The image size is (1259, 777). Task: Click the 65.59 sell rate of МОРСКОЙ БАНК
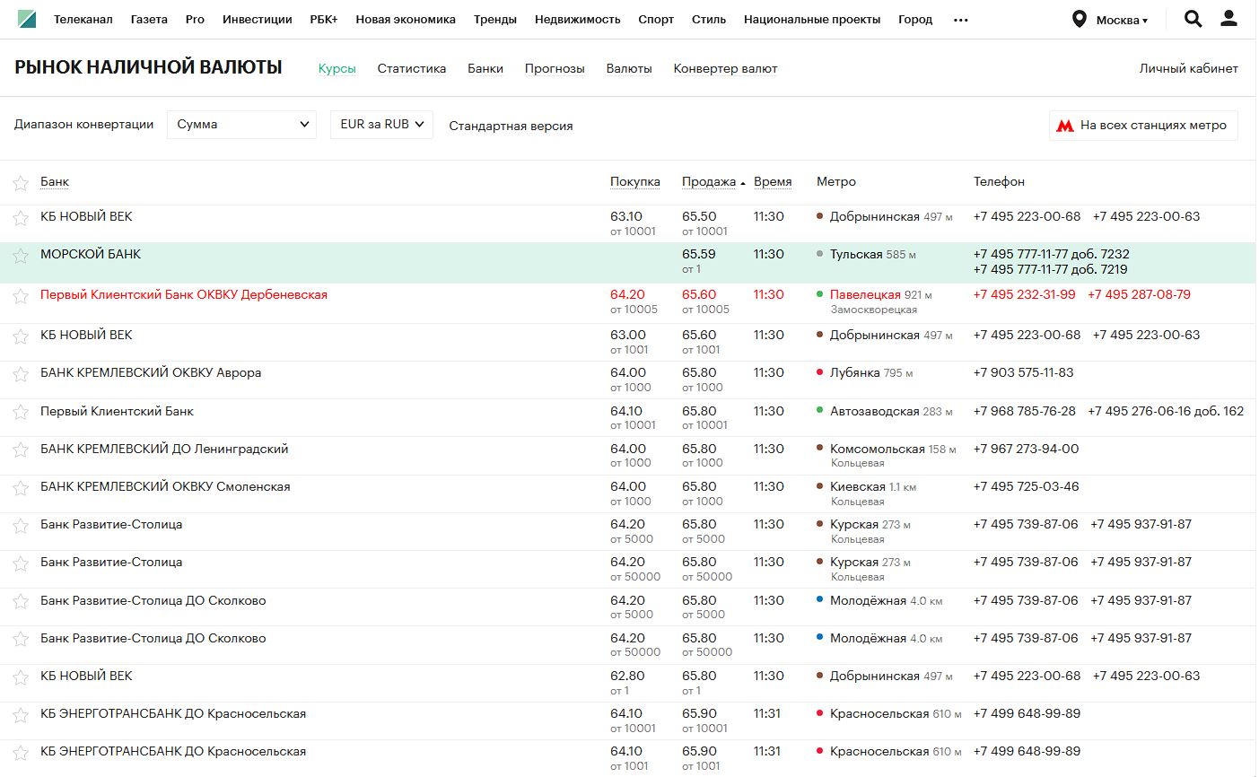[699, 255]
